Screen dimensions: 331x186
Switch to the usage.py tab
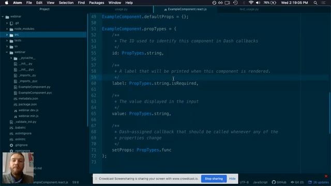point(121,9)
